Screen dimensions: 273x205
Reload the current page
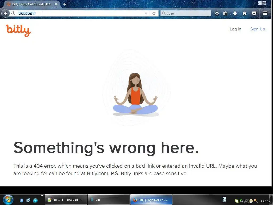coord(154,13)
